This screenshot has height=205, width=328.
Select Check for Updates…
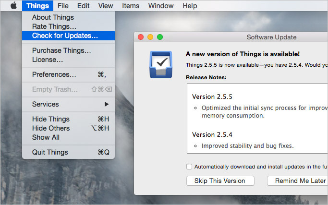68,36
